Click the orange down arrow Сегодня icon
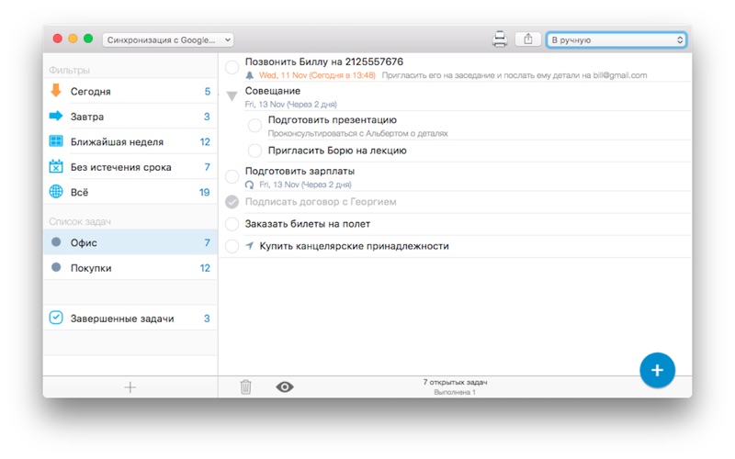The image size is (735, 459). [56, 90]
